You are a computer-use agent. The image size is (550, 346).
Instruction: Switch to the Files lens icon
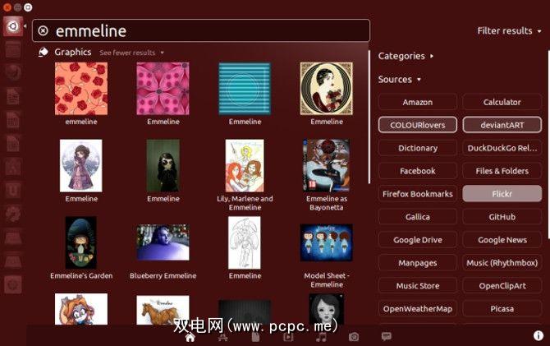point(255,338)
